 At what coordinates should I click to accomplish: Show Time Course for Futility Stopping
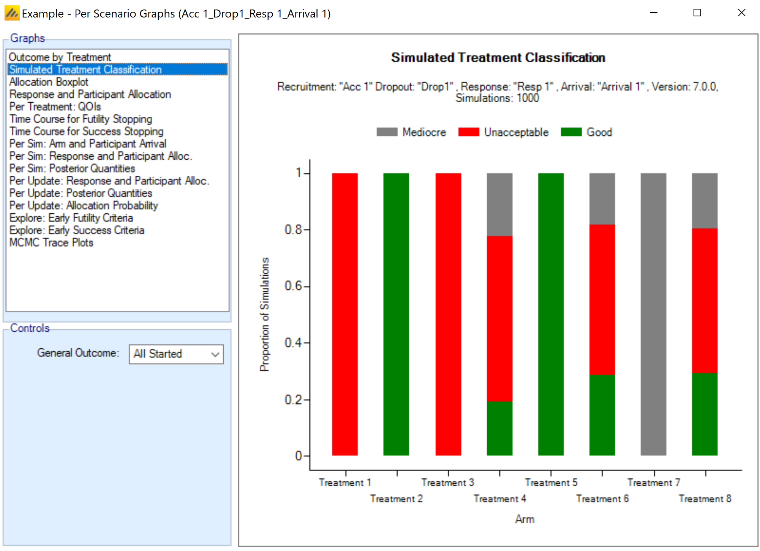point(81,119)
